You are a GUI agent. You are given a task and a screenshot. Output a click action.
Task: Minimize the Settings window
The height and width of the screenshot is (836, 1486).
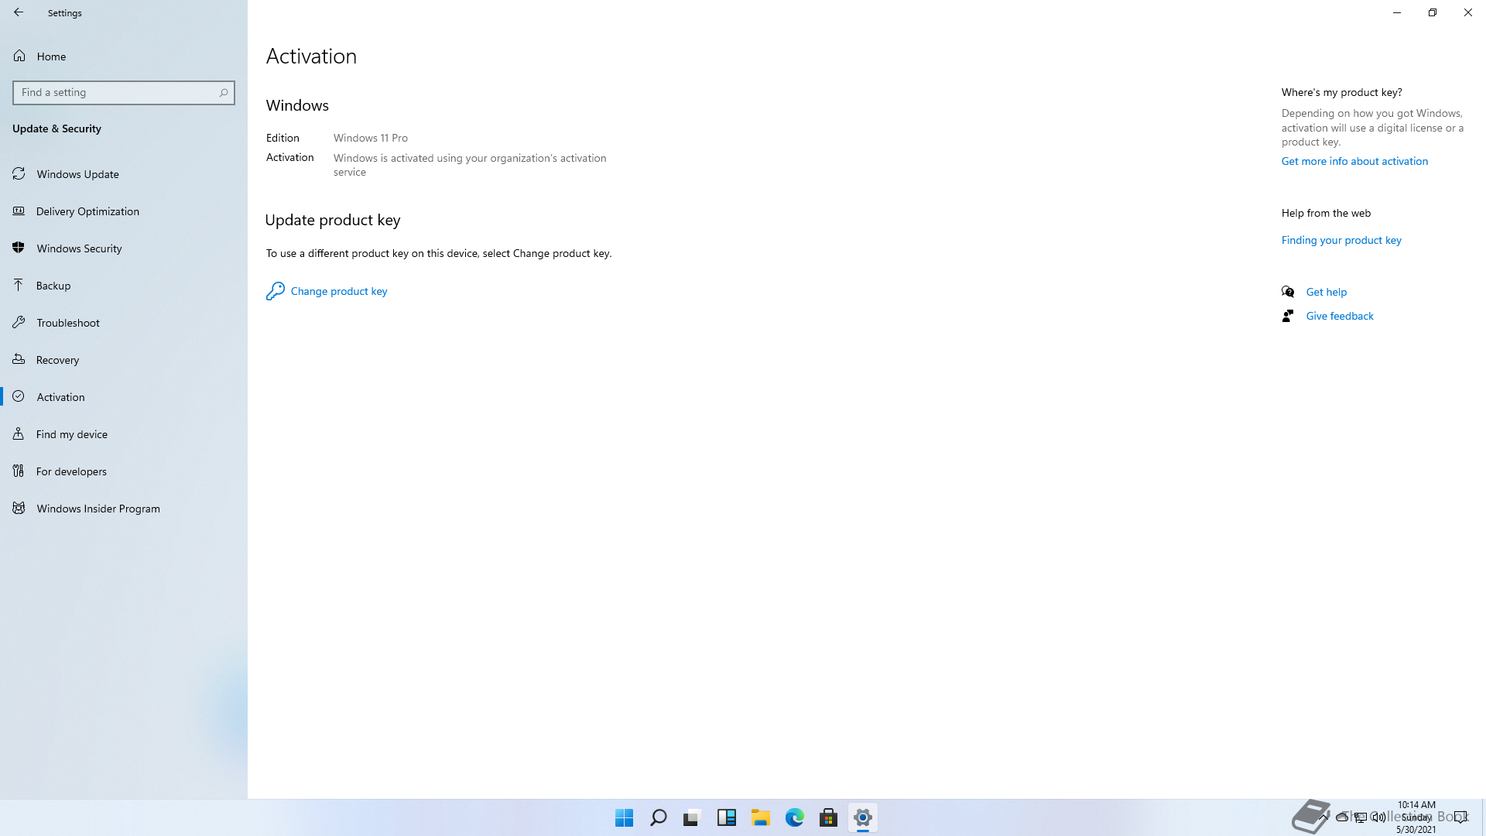tap(1397, 12)
